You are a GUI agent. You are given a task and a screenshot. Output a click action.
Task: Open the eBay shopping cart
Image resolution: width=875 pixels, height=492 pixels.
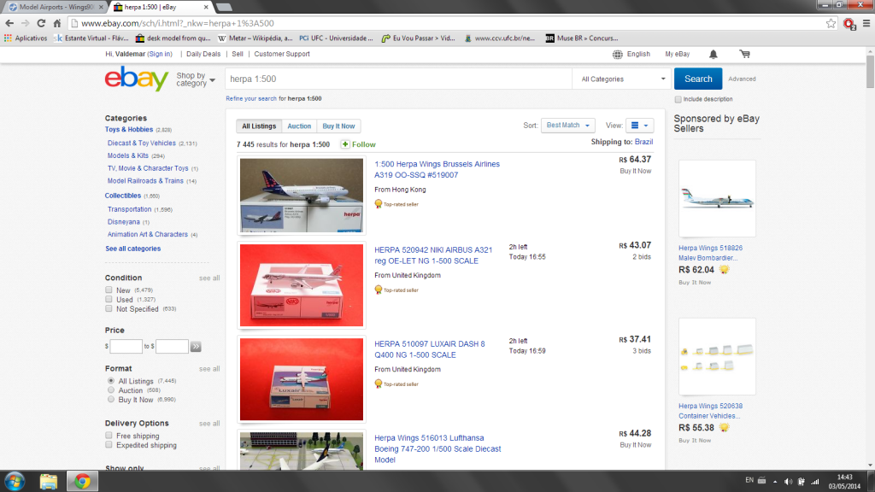click(x=745, y=54)
